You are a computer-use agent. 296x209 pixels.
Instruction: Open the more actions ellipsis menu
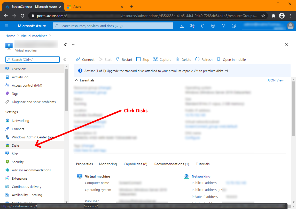tap(73, 44)
